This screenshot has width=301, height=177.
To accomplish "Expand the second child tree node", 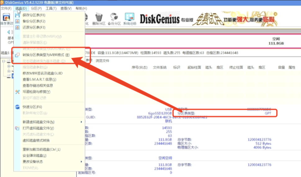I will coord(9,71).
